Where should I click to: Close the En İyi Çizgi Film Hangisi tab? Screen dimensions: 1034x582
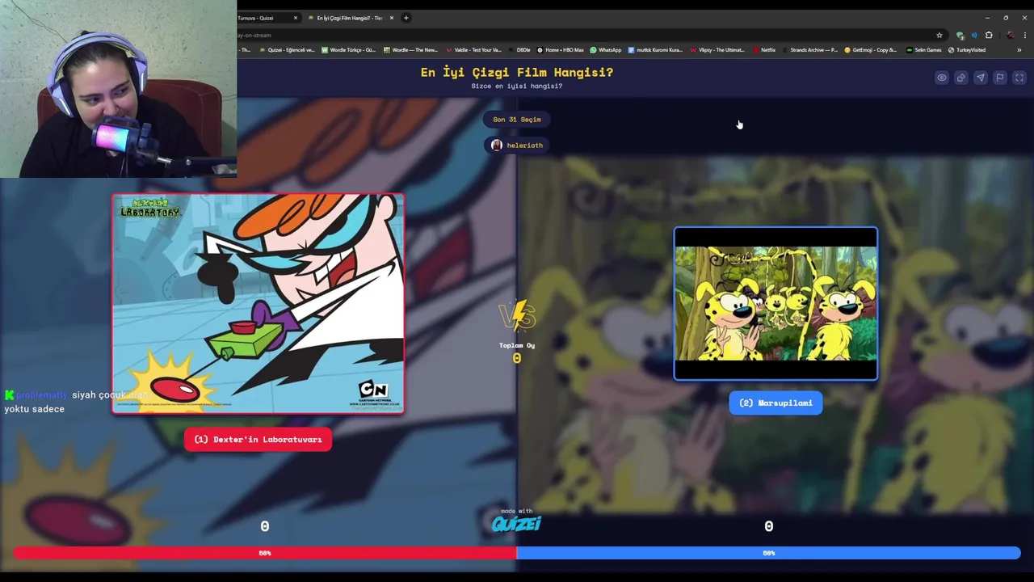pos(392,18)
